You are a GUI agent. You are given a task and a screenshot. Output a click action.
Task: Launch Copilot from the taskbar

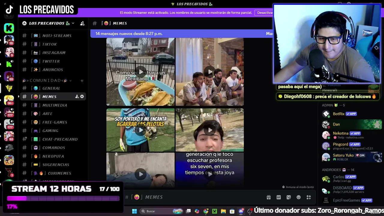197,211
